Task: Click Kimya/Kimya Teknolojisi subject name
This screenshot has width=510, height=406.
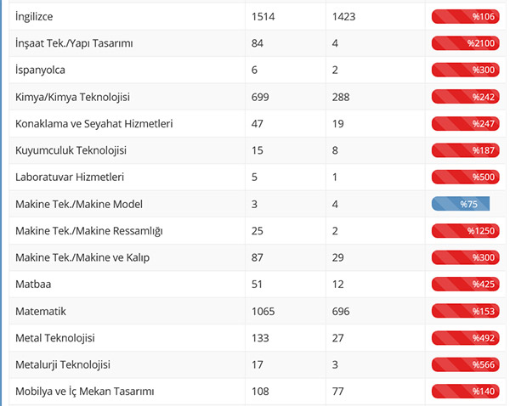Action: (72, 97)
